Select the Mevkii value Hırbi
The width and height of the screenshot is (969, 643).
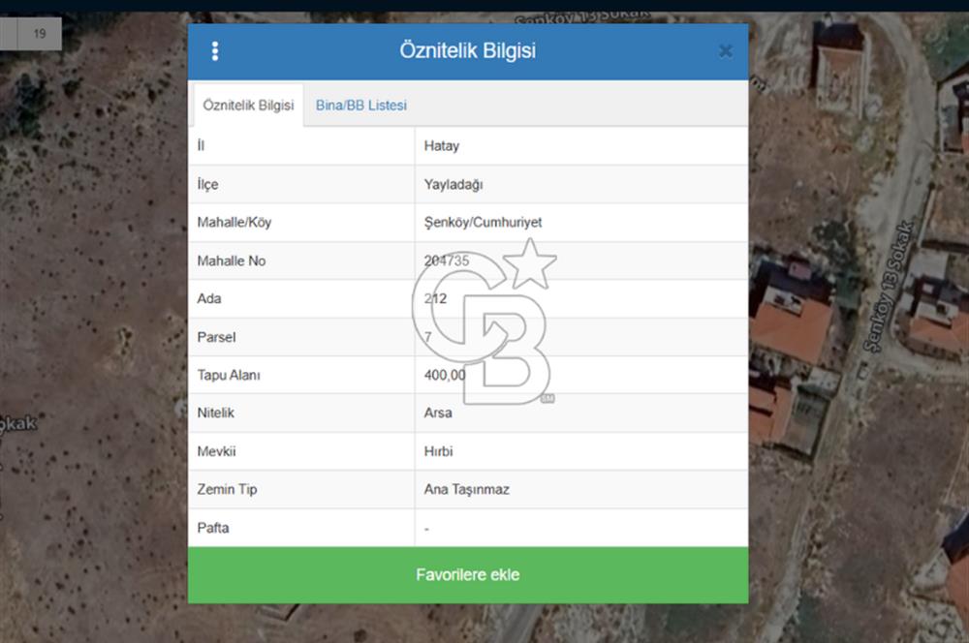[438, 451]
